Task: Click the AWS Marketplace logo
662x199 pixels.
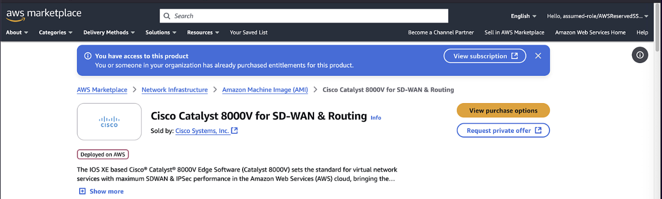Action: [x=44, y=15]
